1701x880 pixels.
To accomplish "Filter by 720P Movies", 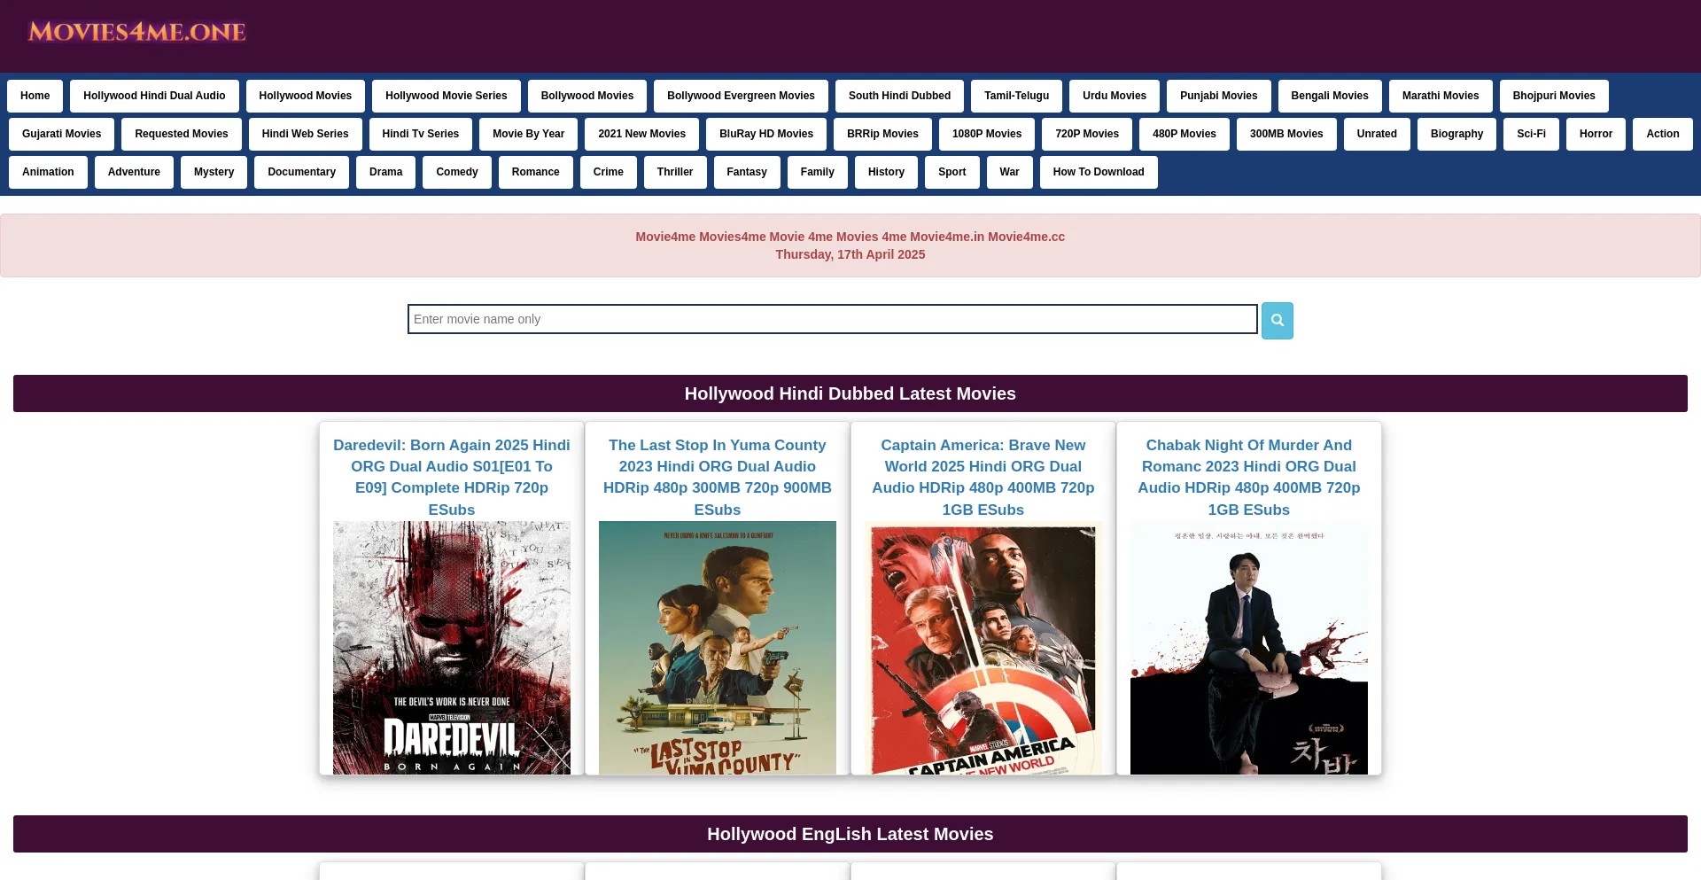I will pyautogui.click(x=1087, y=134).
